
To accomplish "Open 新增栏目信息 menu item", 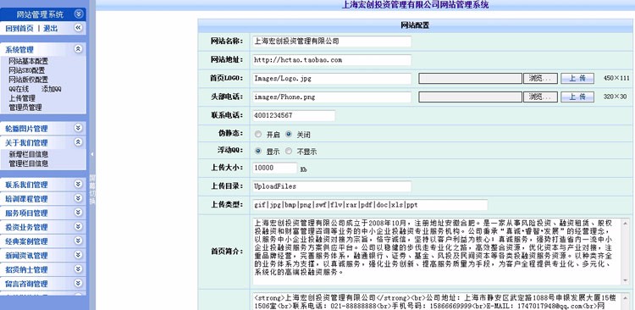I will [28, 154].
